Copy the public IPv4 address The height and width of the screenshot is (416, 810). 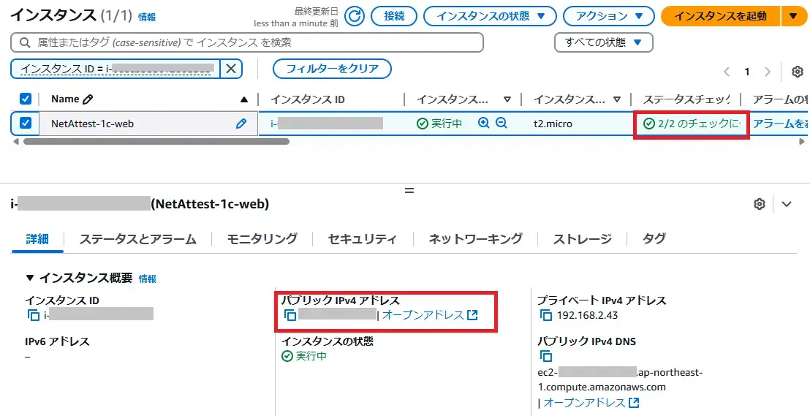point(290,315)
